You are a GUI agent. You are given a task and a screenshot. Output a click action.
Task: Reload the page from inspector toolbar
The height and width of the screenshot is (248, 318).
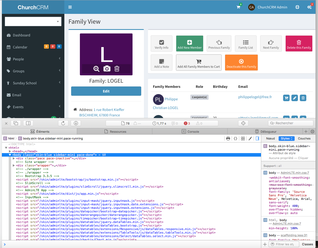[x=63, y=123]
